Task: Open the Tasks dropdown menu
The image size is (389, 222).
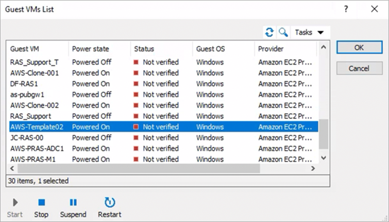Action: [310, 32]
